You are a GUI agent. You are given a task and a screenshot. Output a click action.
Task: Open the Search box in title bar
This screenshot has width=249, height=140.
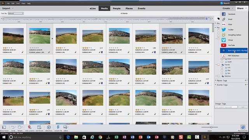click(225, 3)
